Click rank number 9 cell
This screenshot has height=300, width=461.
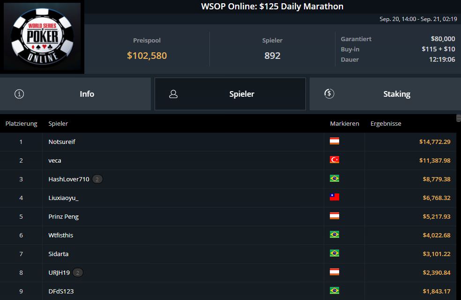click(21, 292)
